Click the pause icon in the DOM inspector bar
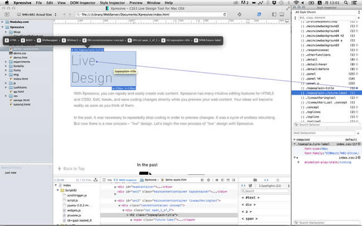This screenshot has height=226, width=362. pos(202,180)
